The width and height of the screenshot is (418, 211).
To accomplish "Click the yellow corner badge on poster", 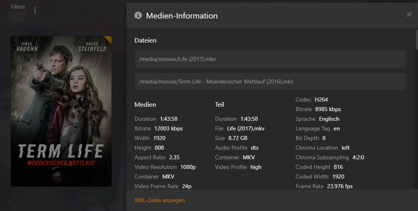I will [109, 39].
